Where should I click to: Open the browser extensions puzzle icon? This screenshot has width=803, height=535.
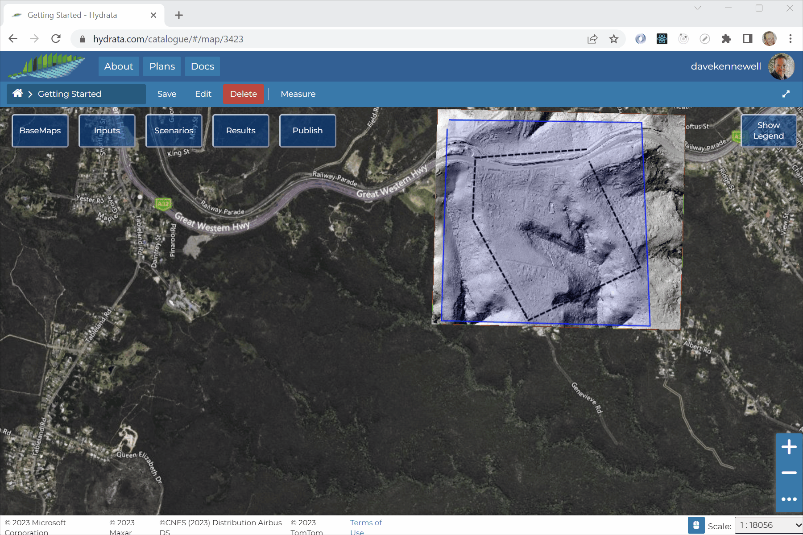[726, 39]
